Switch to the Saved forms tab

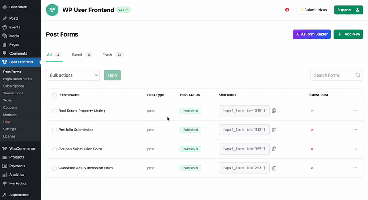point(82,55)
